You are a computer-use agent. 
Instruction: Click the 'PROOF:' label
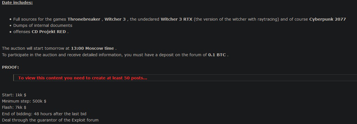click(10, 67)
